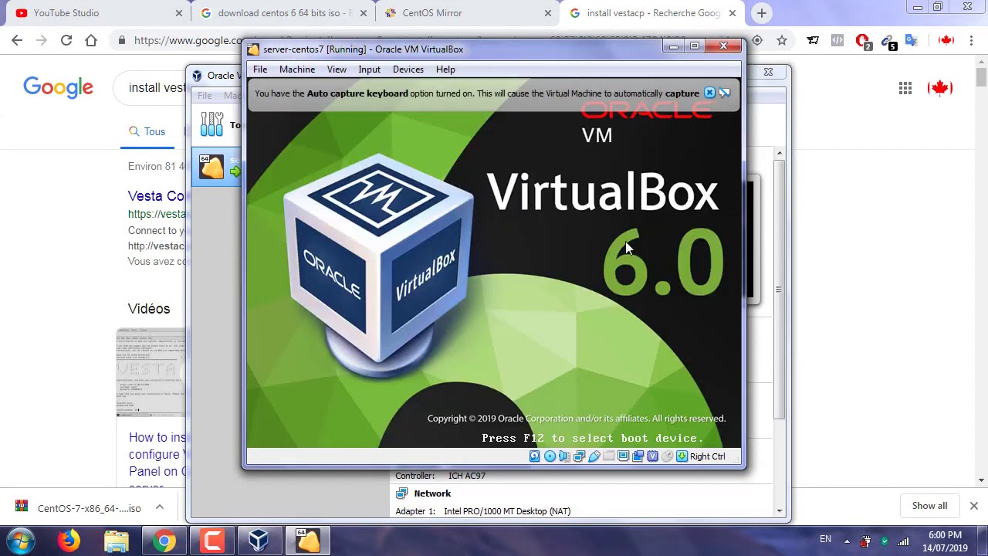Click the hard disk activity icon in VM status bar
Screen dimensions: 988x556
pos(534,456)
